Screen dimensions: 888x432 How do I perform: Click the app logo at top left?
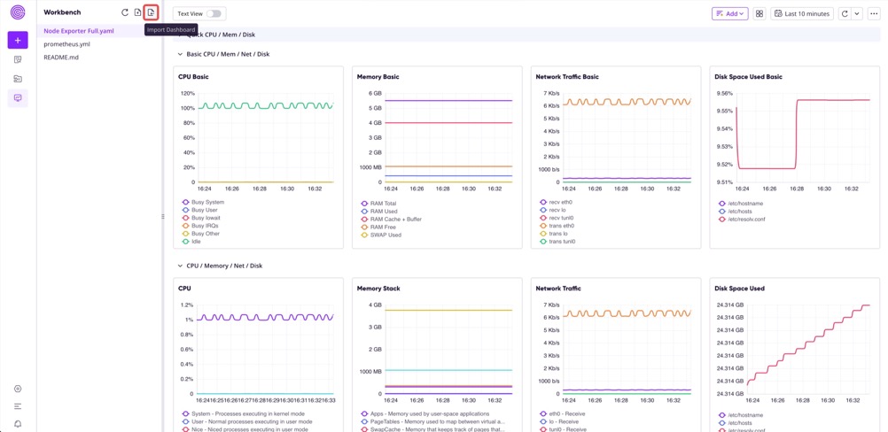pos(18,12)
